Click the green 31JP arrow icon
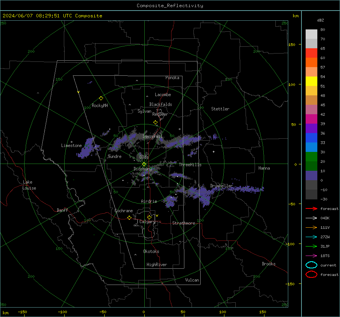This screenshot has height=317, width=340. click(x=311, y=246)
